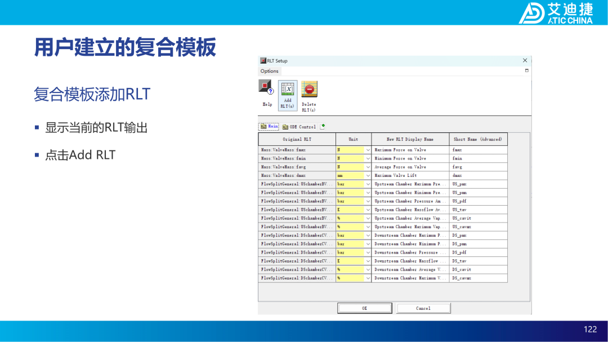Image resolution: width=608 pixels, height=342 pixels.
Task: Click the Downstream Chamber Minimum P... cell
Action: (x=410, y=244)
